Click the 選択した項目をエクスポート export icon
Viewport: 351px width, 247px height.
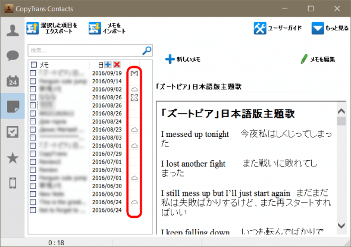point(33,28)
